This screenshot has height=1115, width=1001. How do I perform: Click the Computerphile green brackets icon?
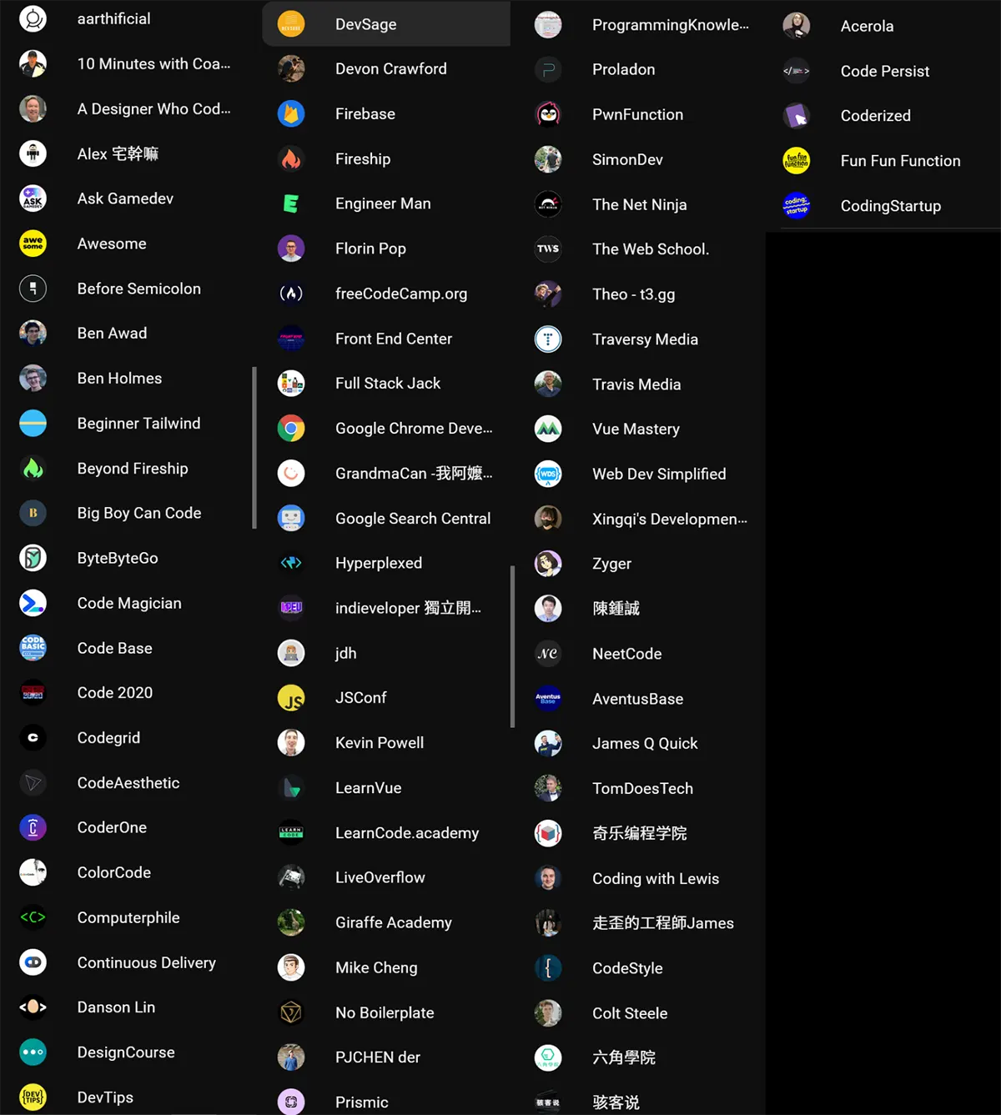tap(33, 917)
